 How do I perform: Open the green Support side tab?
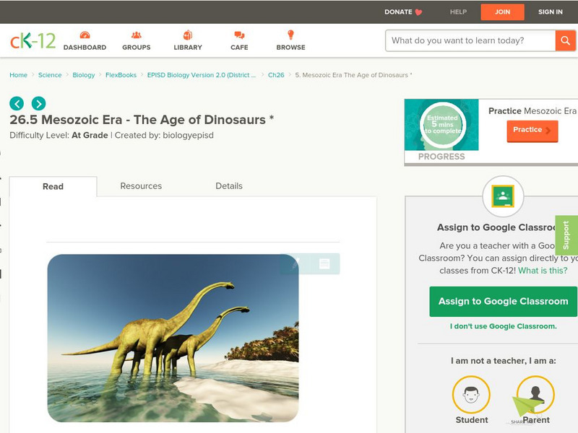coord(566,235)
